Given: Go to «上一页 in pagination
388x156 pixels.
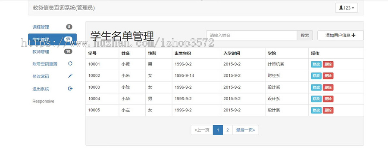Looking at the screenshot, I should (202, 130).
